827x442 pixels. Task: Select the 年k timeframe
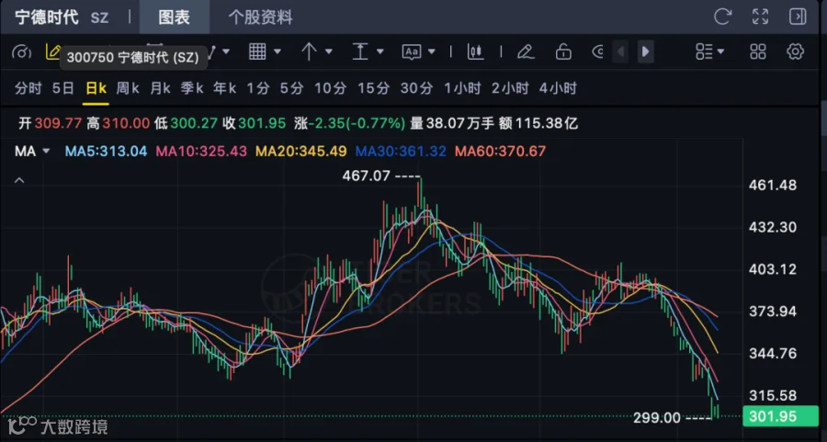[225, 88]
